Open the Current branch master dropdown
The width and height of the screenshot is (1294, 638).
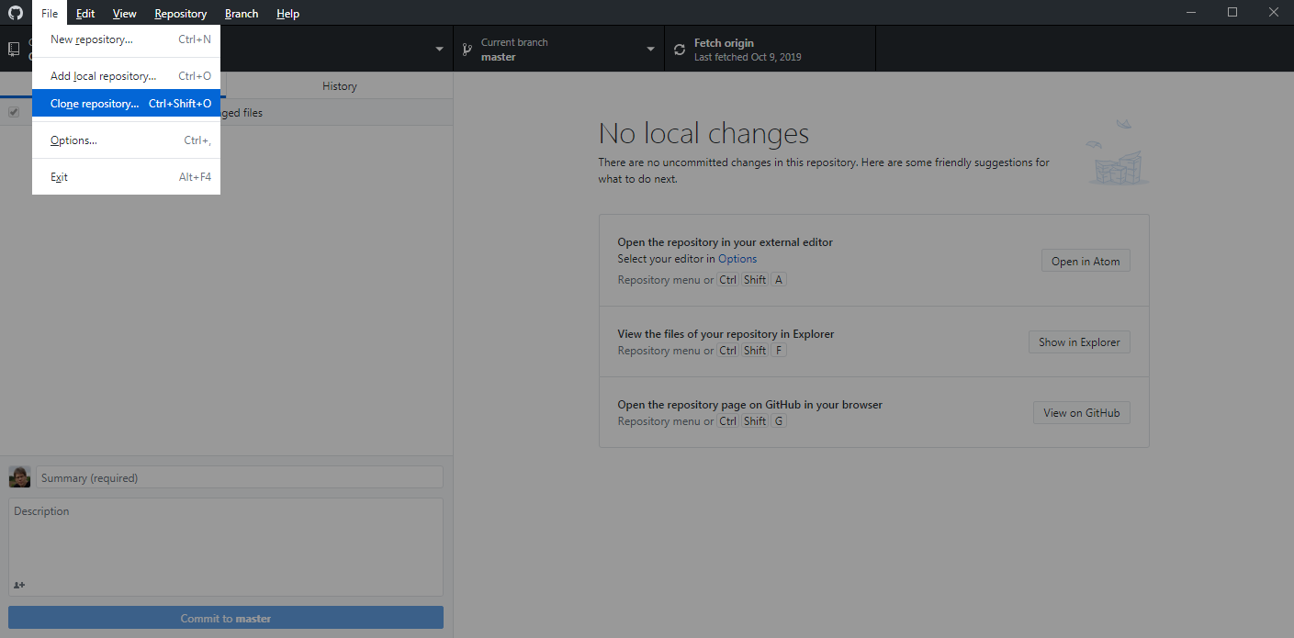(x=558, y=49)
